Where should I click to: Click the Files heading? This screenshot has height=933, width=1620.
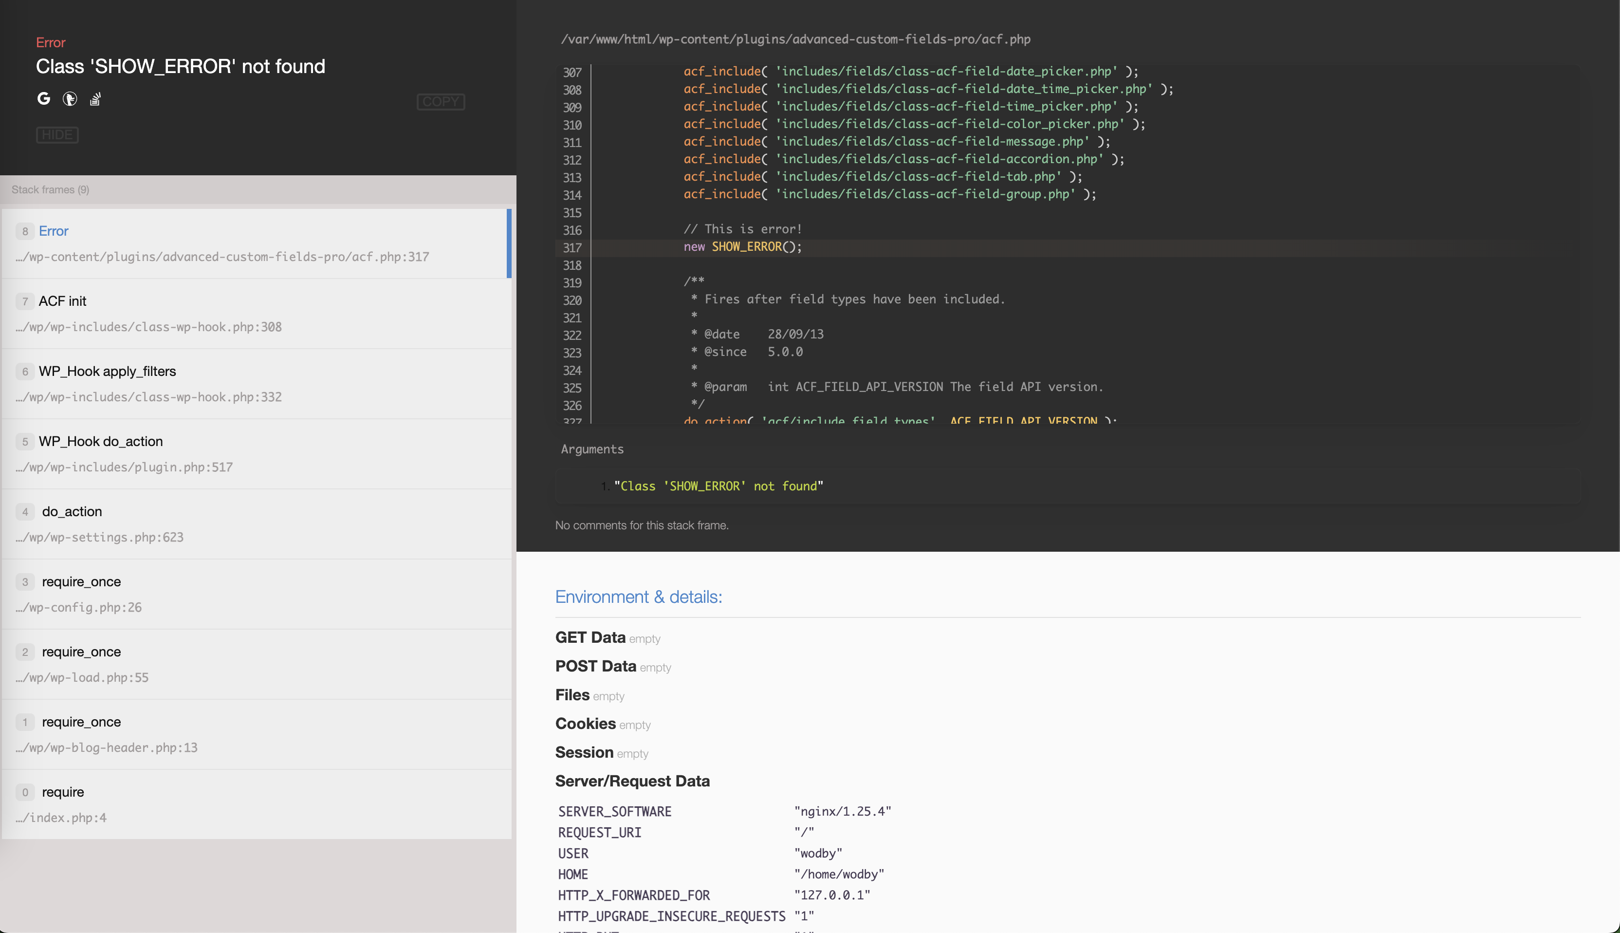[572, 695]
